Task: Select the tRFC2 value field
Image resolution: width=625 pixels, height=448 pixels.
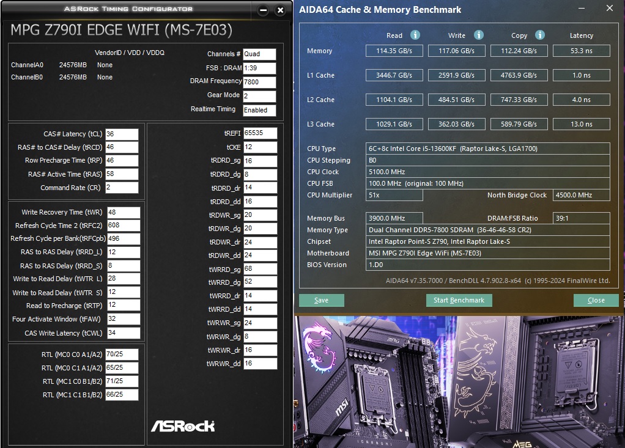Action: coord(124,226)
